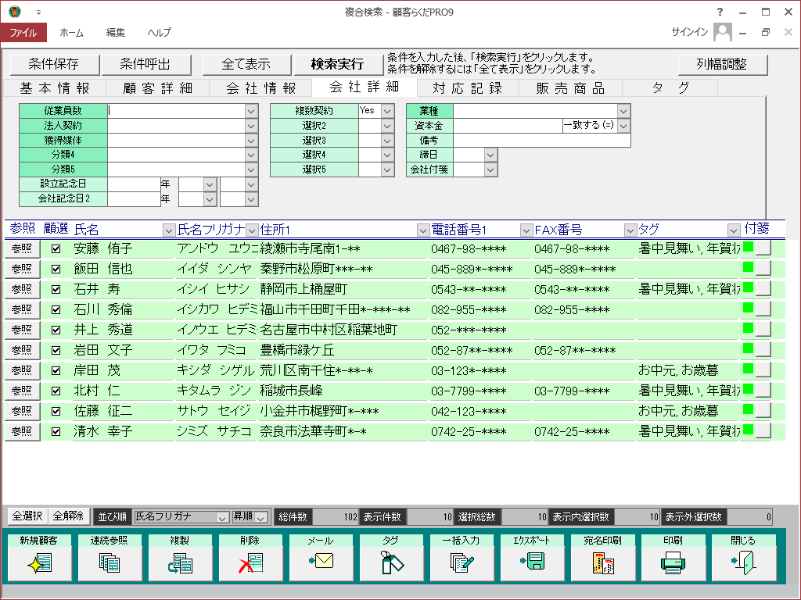Uncheck 顧選 checkbox for 石井 寿

(56, 289)
